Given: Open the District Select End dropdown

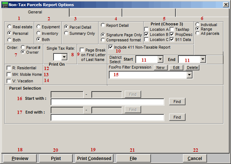Looking at the screenshot, I should coord(203,59).
